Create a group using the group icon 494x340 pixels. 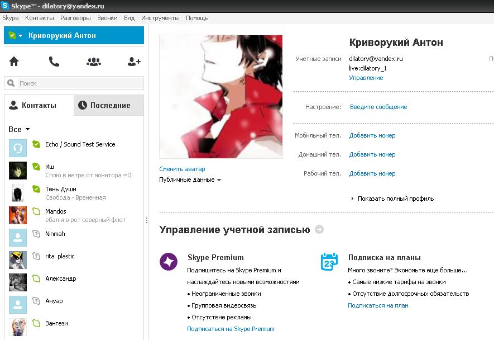(x=94, y=62)
